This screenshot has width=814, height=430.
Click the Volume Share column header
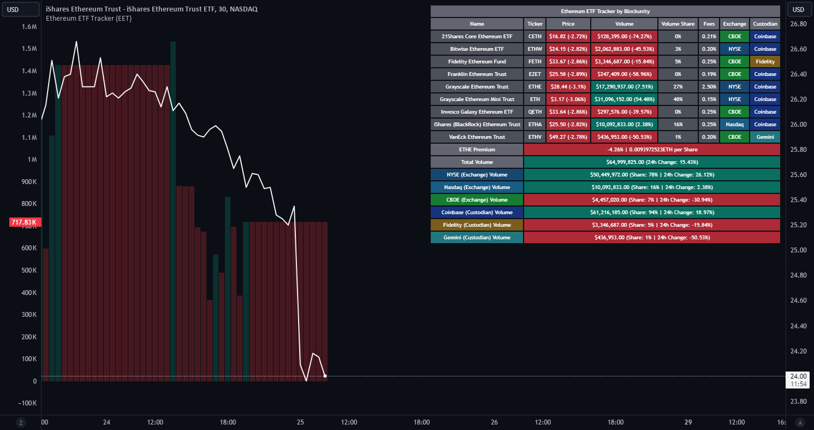[x=678, y=24]
